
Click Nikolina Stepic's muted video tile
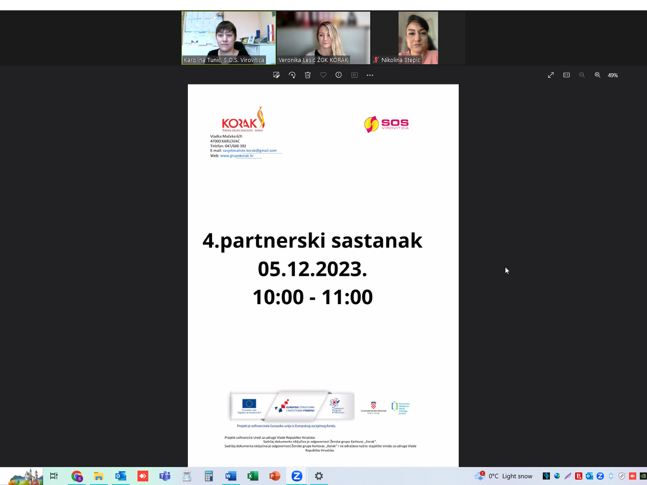[x=418, y=38]
